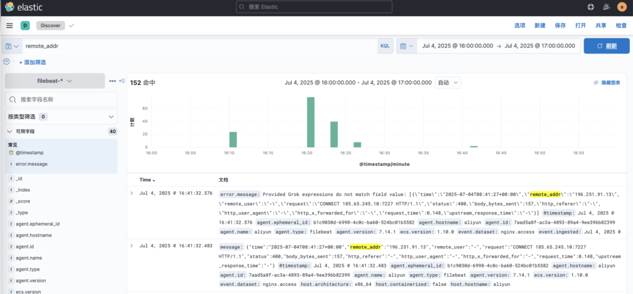
Task: Open the 自动 interval dropdown
Action: click(448, 83)
